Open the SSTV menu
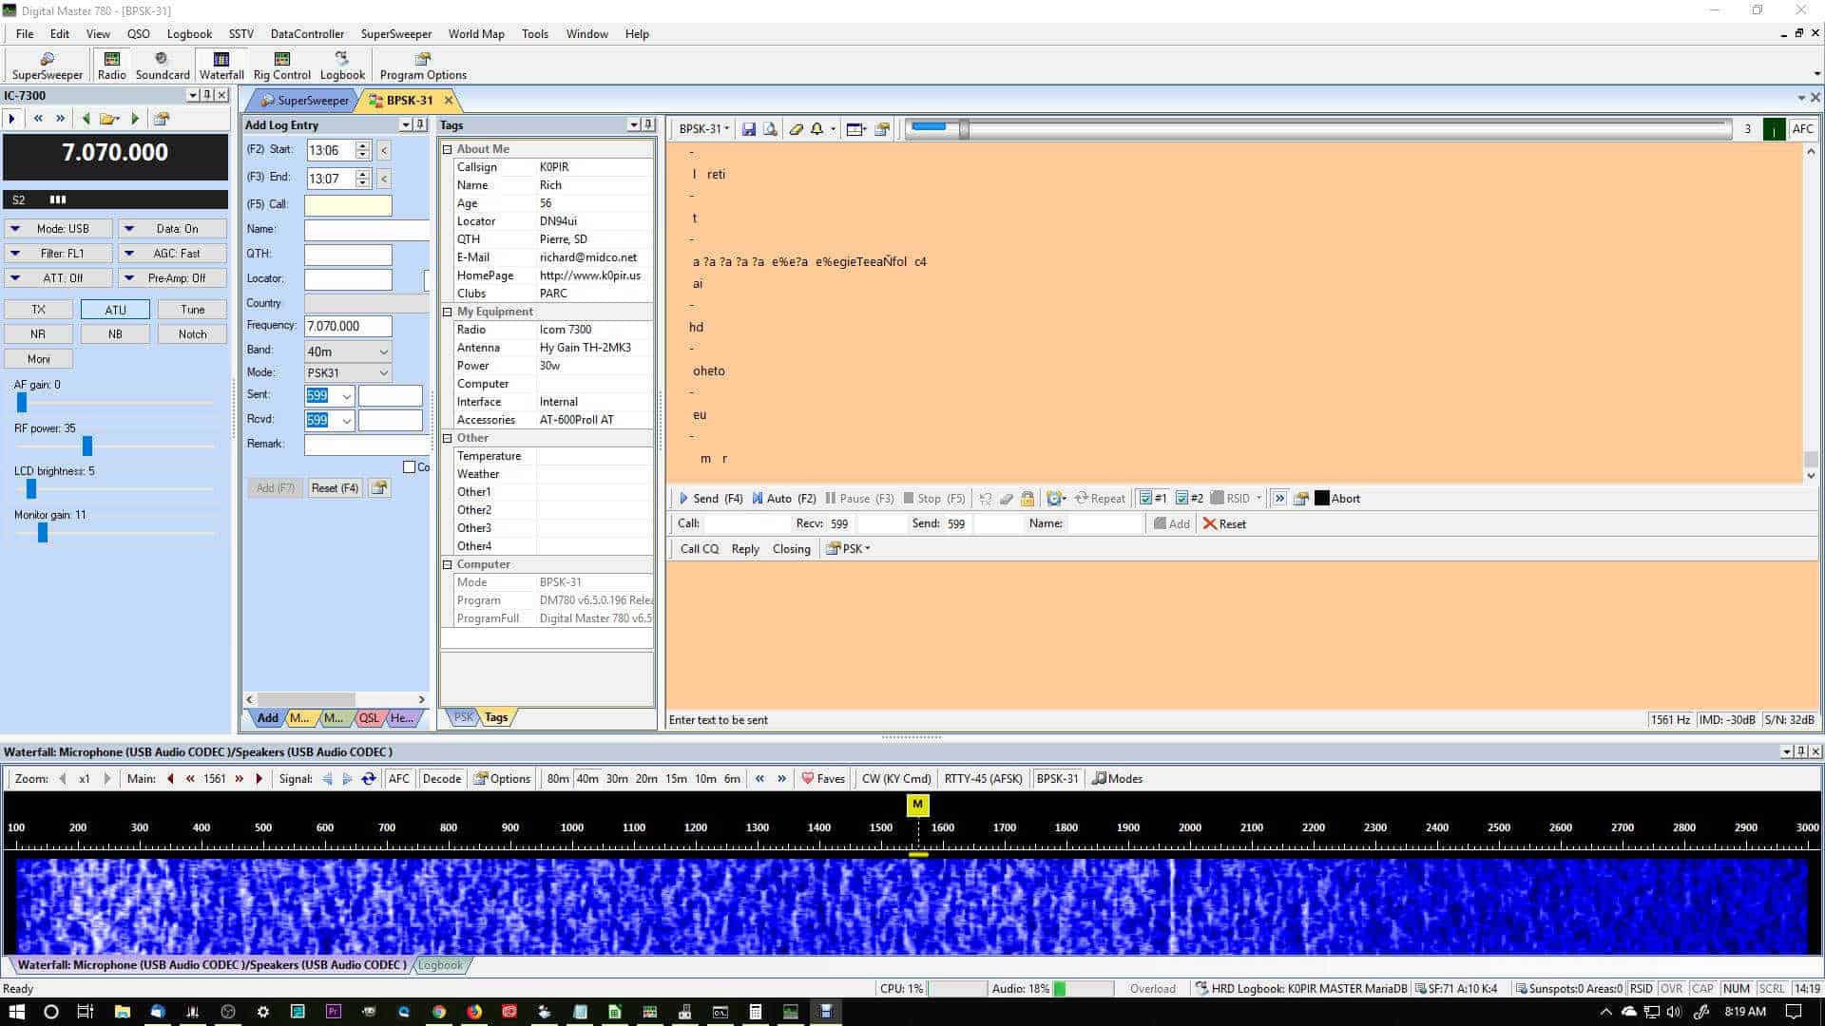Viewport: 1825px width, 1026px height. [240, 33]
